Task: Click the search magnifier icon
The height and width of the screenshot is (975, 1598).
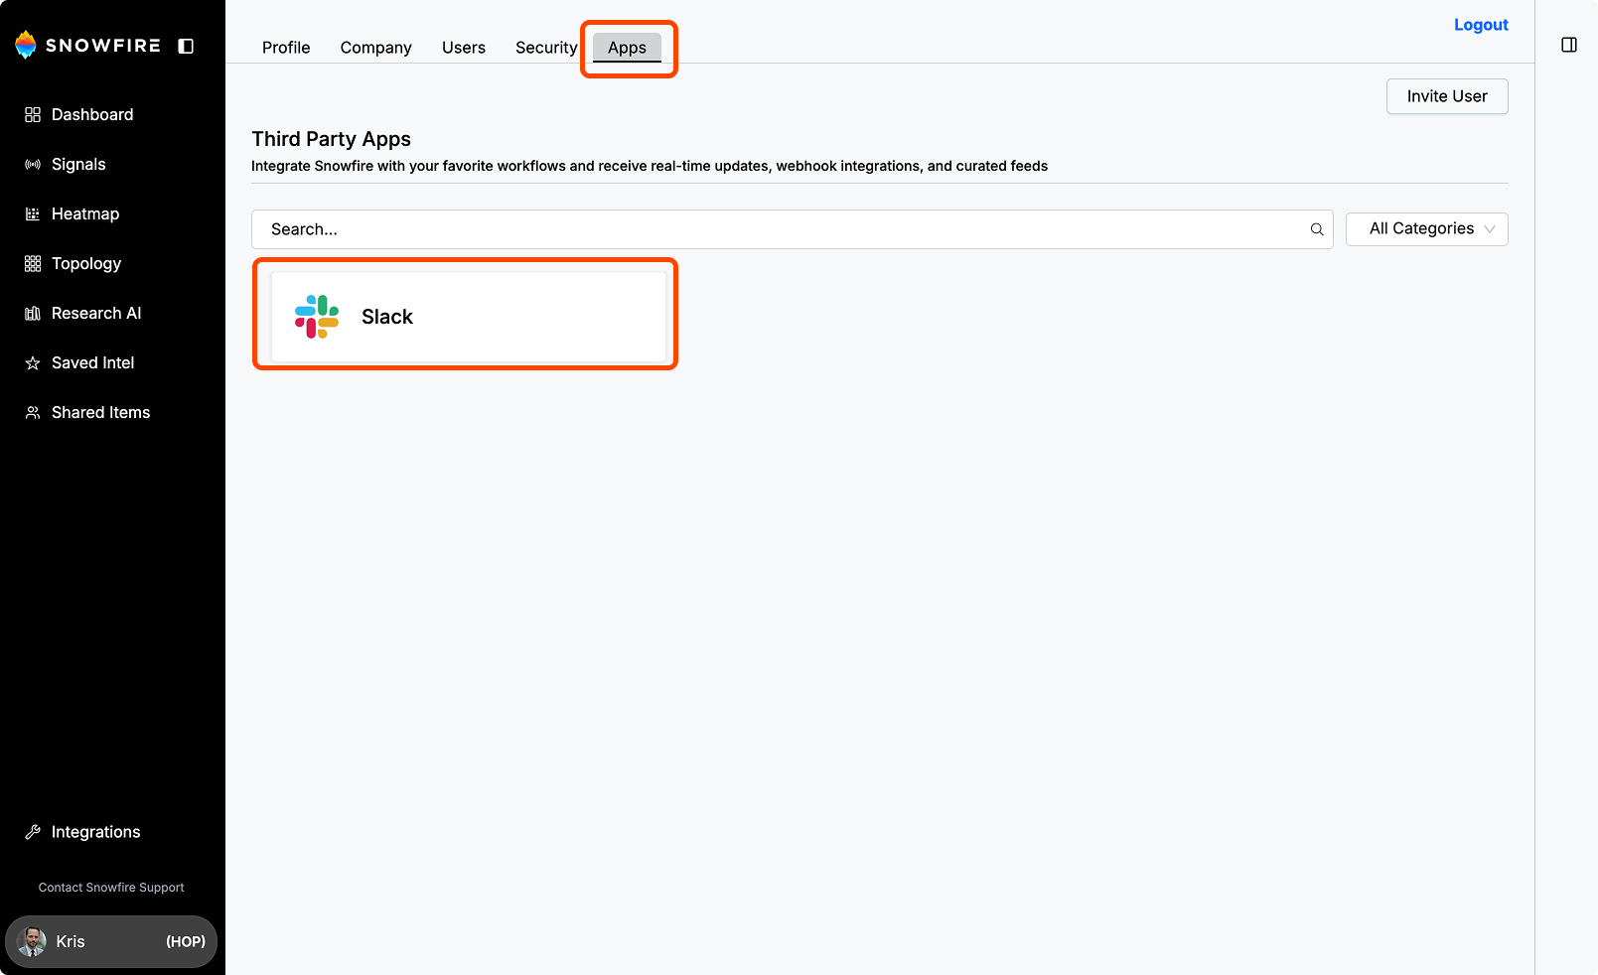Action: [1317, 229]
